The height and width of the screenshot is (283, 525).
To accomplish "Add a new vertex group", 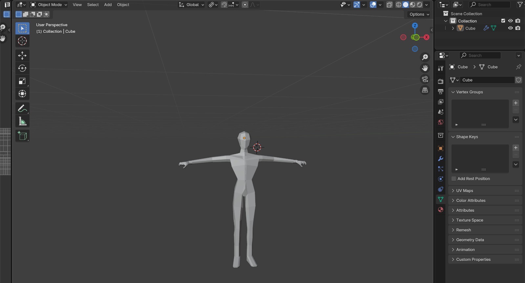I will click(x=515, y=103).
